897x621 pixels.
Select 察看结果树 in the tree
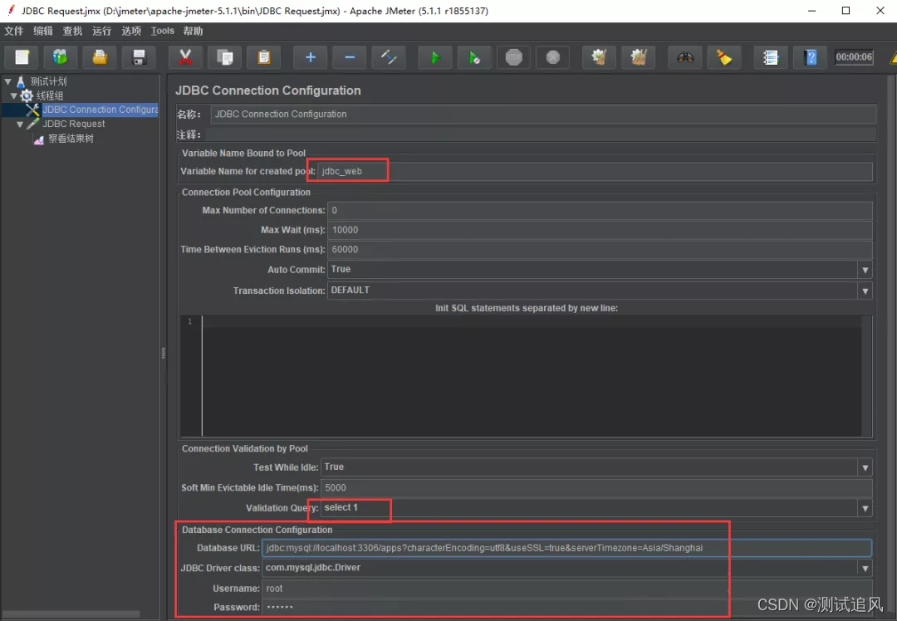(71, 139)
